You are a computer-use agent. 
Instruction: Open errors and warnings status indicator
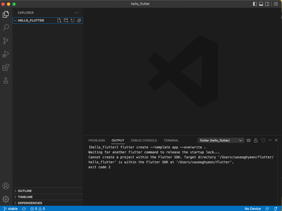coord(37,209)
